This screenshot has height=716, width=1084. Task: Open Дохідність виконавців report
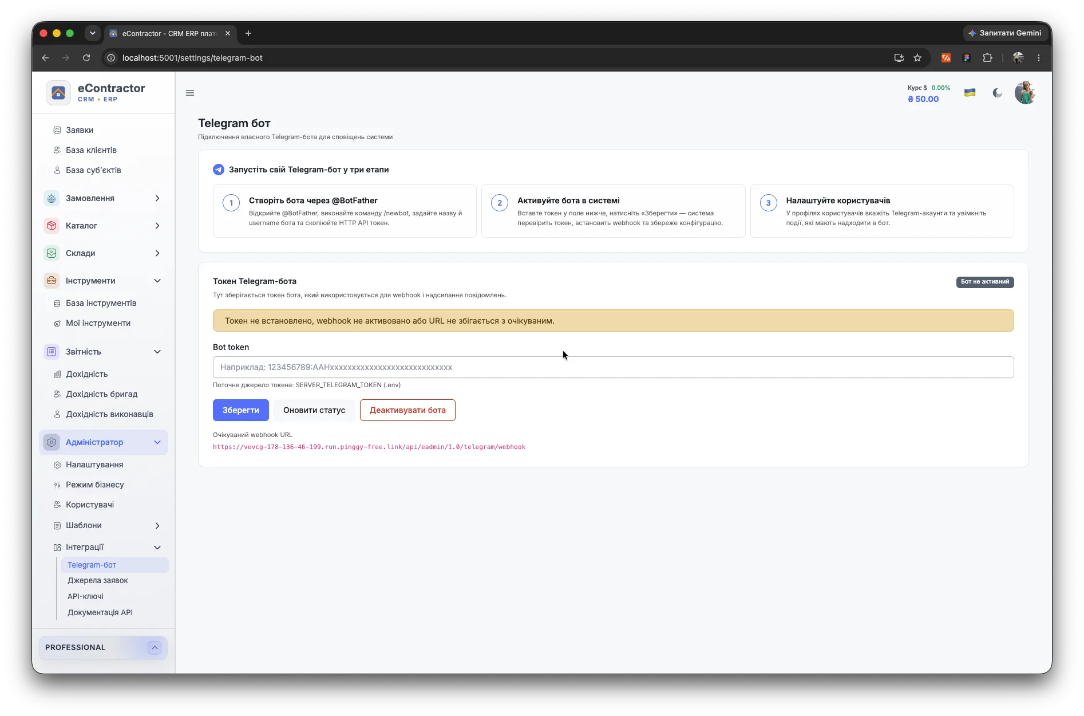point(109,414)
